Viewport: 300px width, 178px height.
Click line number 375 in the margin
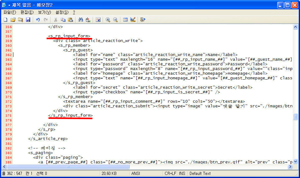tap(8, 115)
